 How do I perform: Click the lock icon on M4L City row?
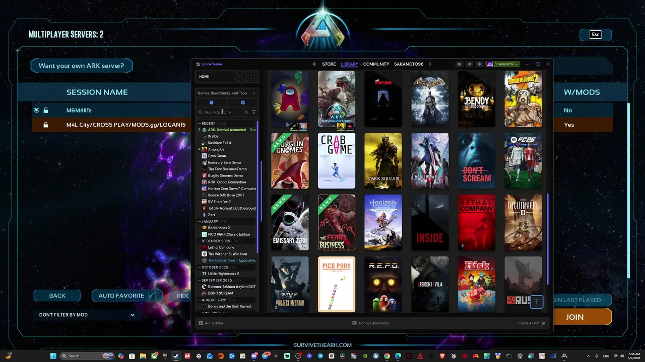coord(46,125)
